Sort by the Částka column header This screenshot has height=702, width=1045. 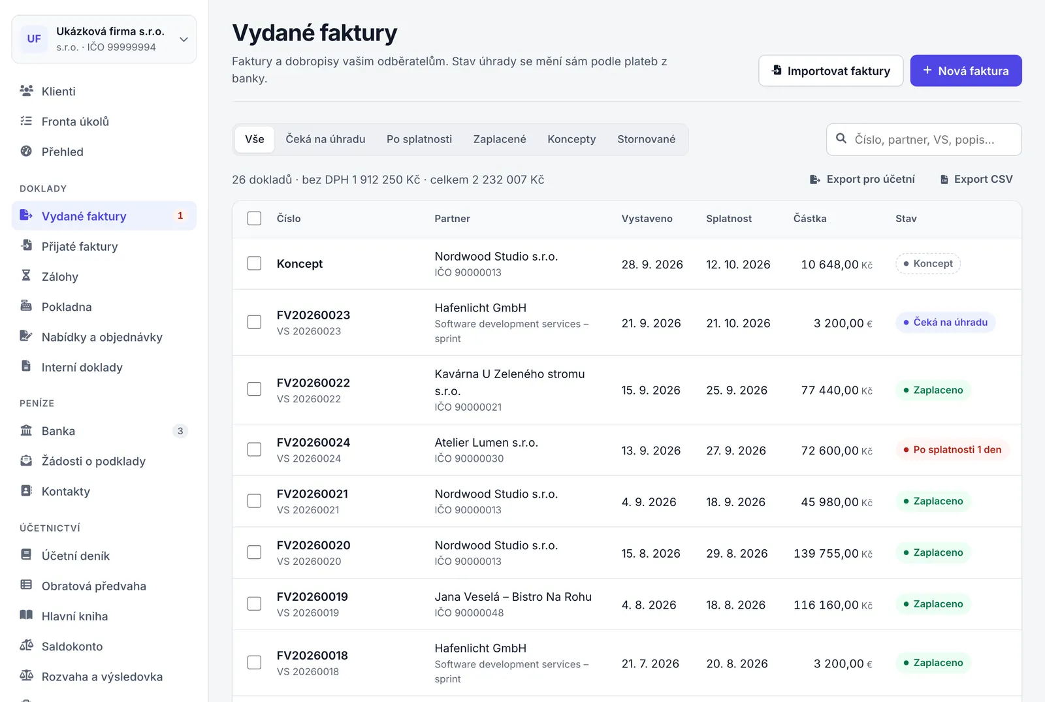coord(810,219)
